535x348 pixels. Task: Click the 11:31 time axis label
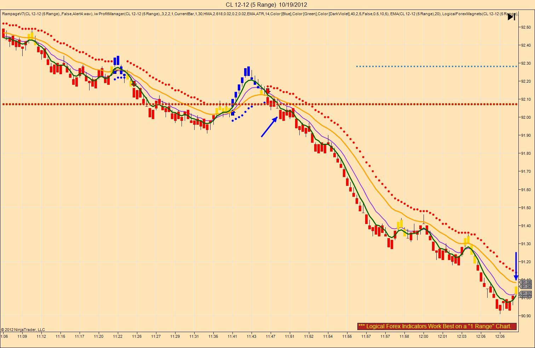[x=194, y=336]
